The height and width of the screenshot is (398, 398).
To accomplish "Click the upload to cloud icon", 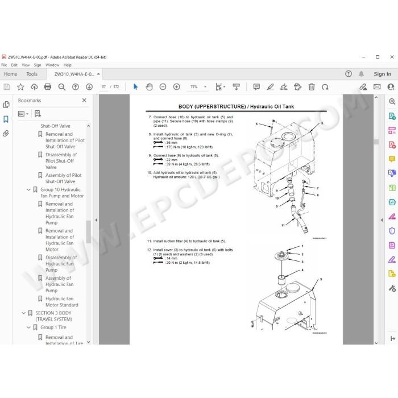I will pos(34,87).
